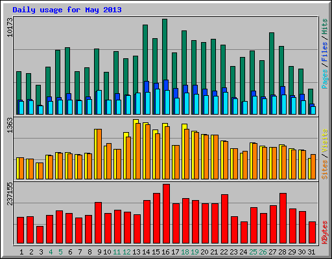Click the red KBytes bar for day 22
The width and height of the screenshot is (332, 259).
224,219
